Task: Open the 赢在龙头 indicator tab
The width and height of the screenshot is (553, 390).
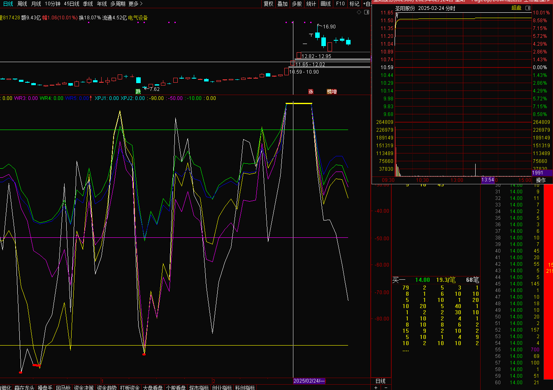Action: coord(24,388)
